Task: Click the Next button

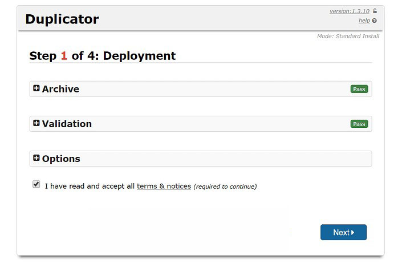Action: [343, 232]
